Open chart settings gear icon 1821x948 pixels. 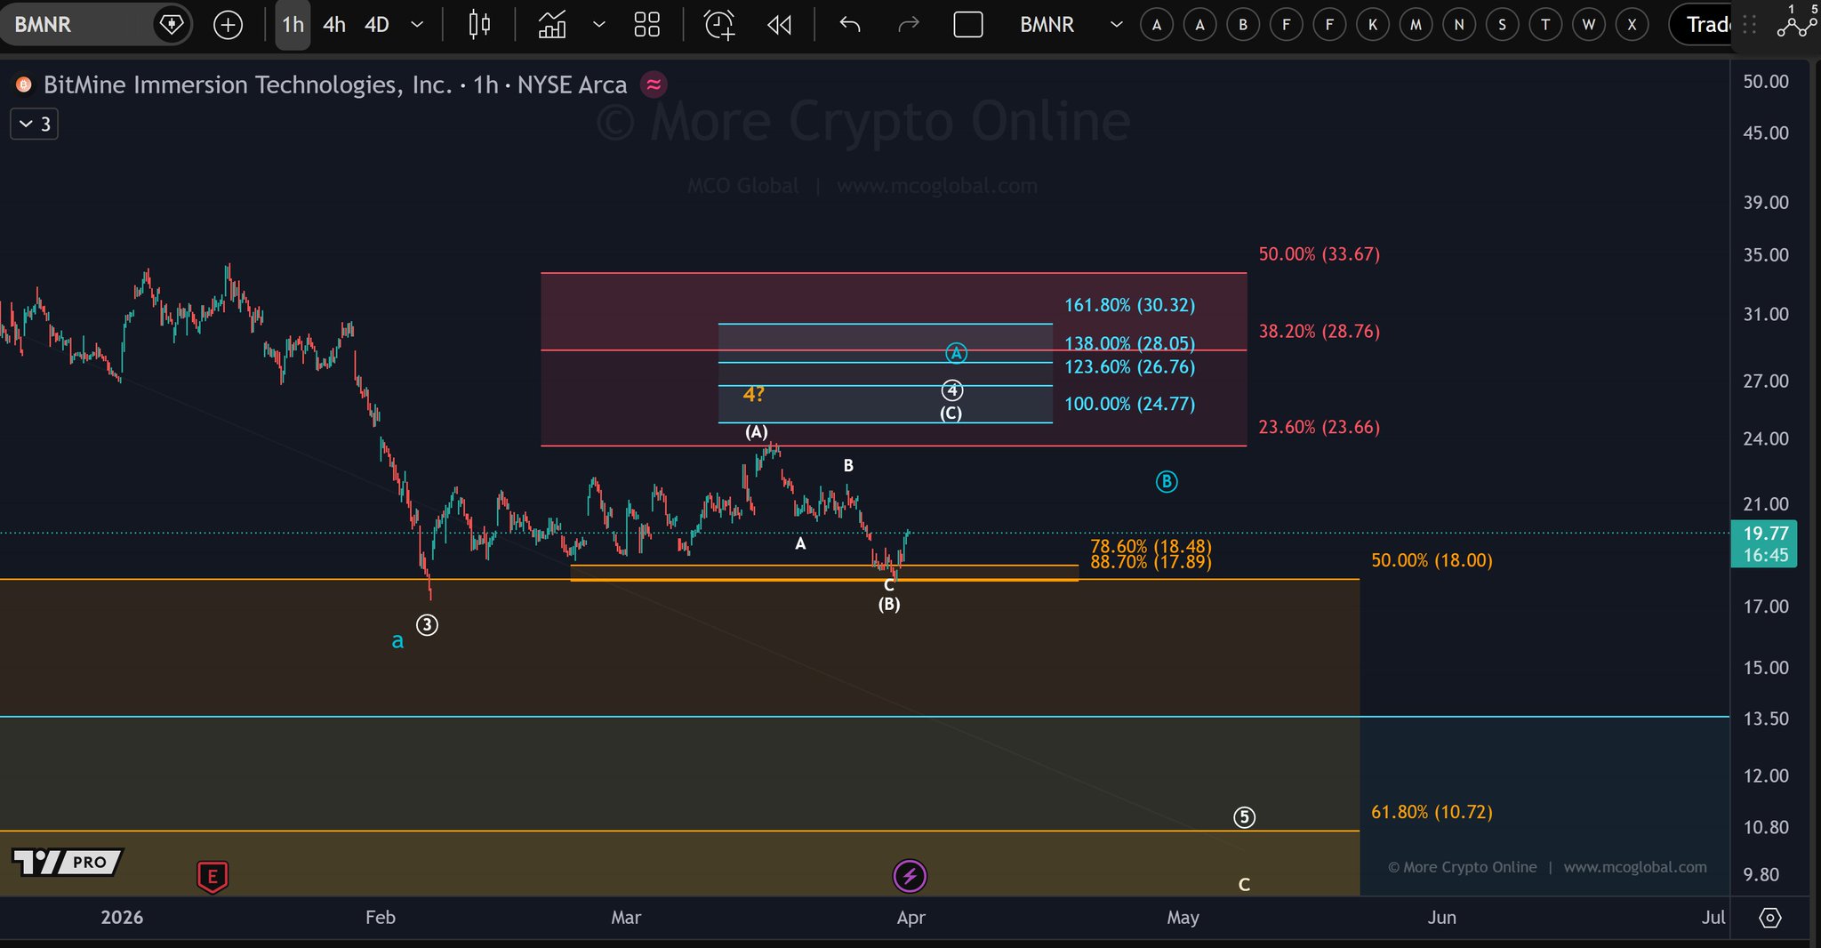[1769, 918]
